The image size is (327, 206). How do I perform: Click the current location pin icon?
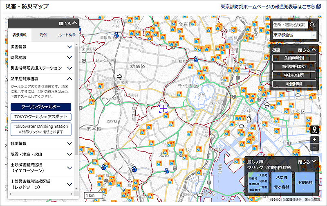click(314, 130)
